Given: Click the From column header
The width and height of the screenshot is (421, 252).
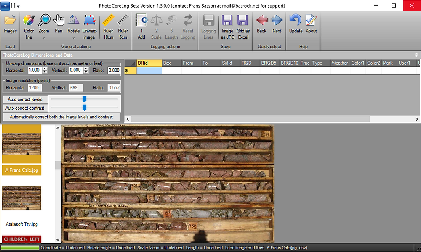Looking at the screenshot, I should coord(191,63).
